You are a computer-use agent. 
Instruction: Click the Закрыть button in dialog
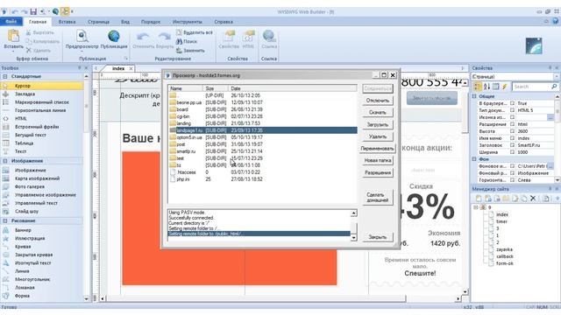pyautogui.click(x=378, y=237)
